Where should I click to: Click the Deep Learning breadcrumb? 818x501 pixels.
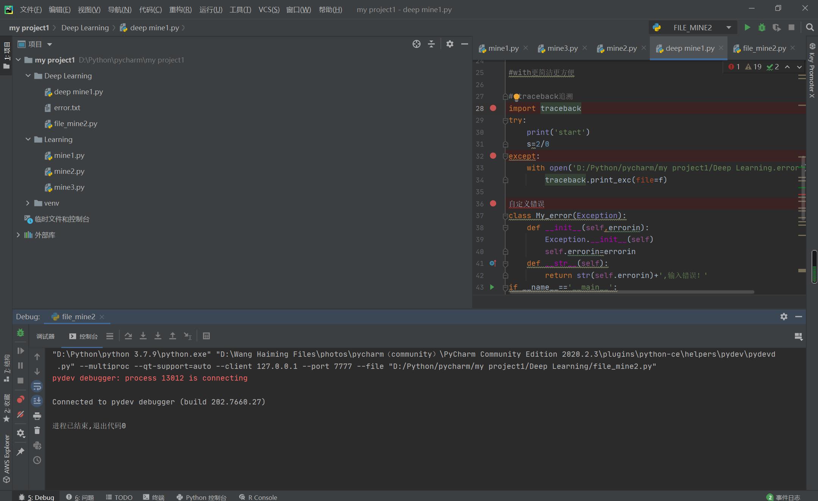(85, 28)
